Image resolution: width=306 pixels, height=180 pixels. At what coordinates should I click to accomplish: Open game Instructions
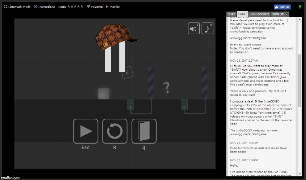[x=44, y=6]
